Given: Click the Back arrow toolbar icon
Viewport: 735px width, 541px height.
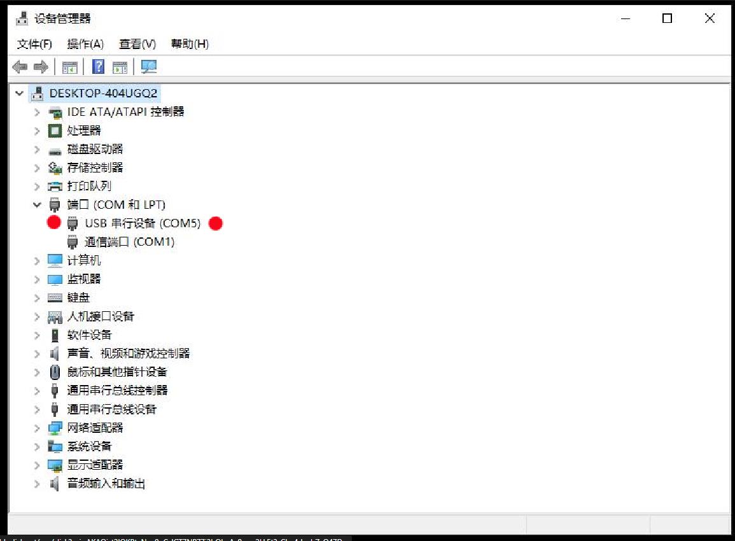Looking at the screenshot, I should tap(20, 67).
